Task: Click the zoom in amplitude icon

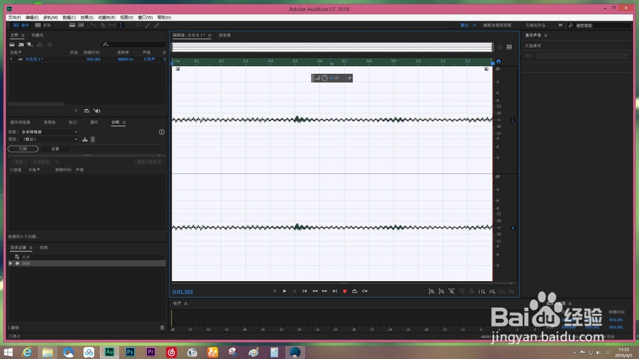Action: coord(431,291)
